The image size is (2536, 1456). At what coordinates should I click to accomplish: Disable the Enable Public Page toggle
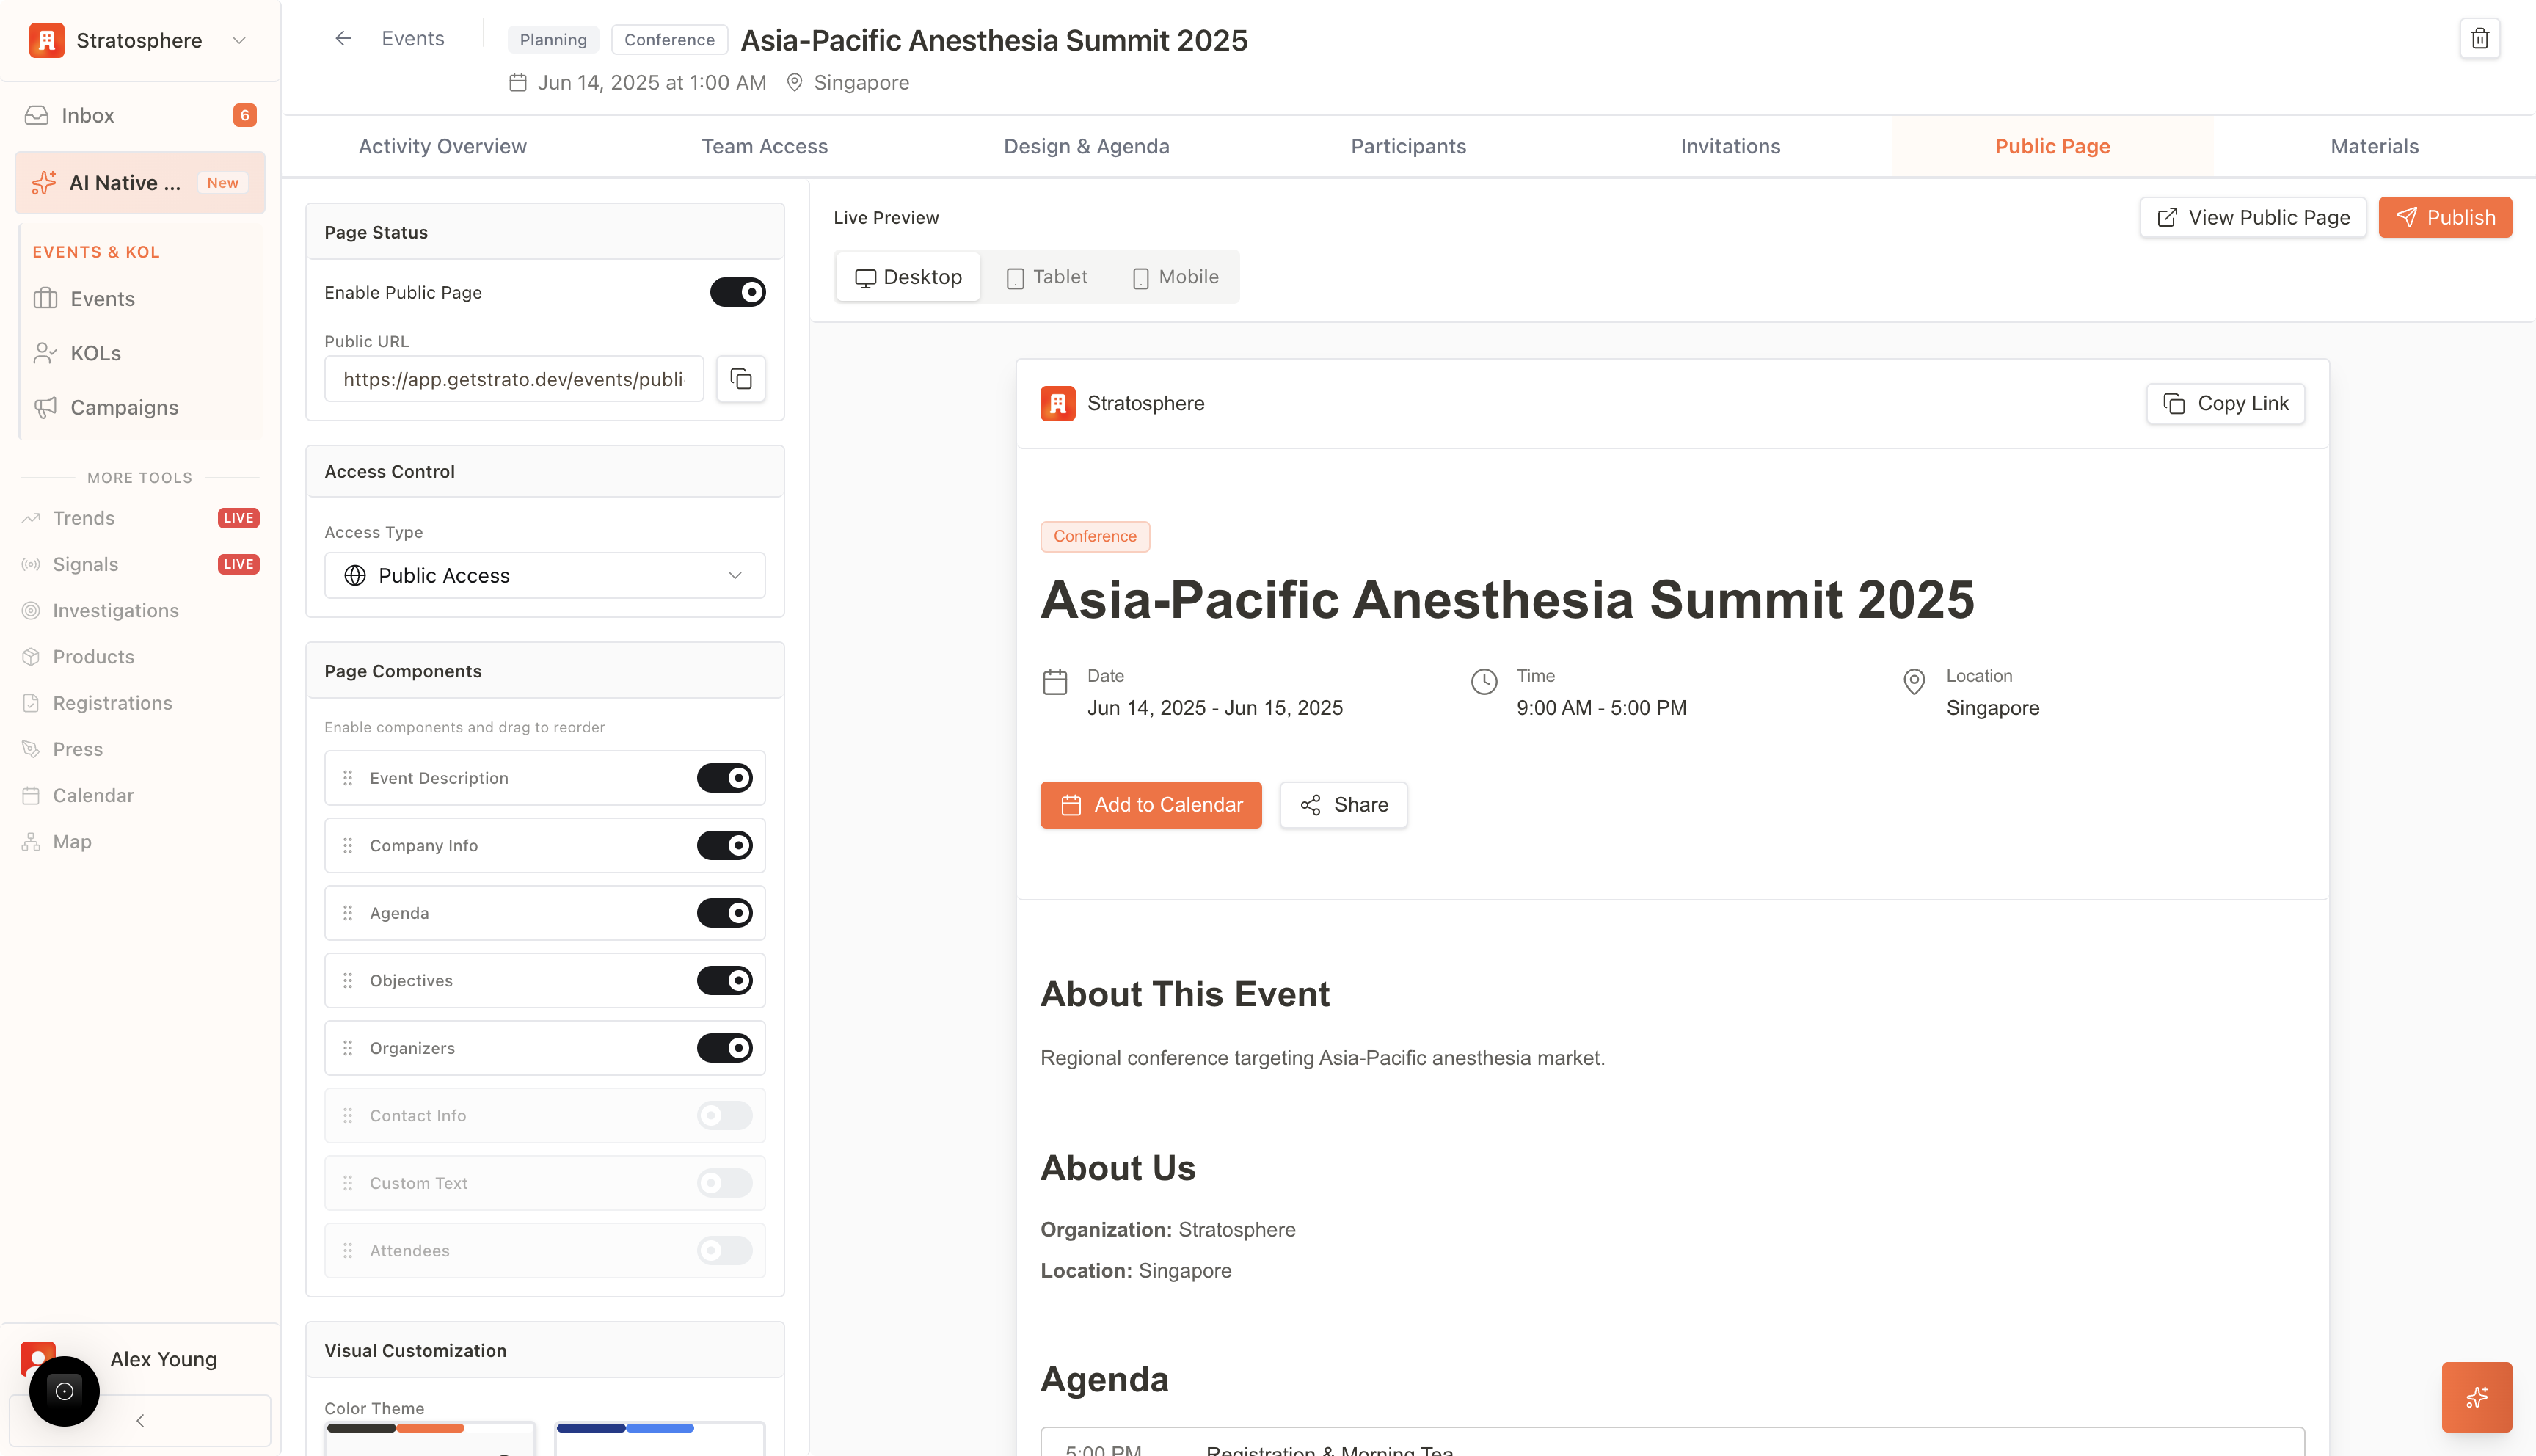[x=737, y=291]
